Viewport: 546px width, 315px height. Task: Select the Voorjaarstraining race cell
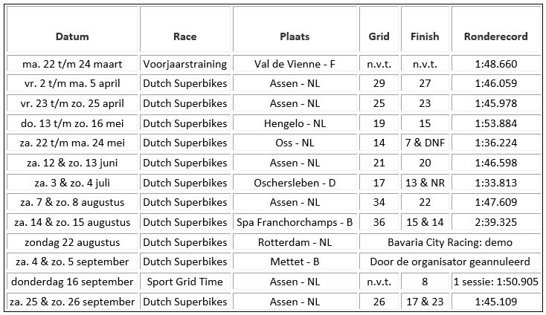[x=185, y=64]
